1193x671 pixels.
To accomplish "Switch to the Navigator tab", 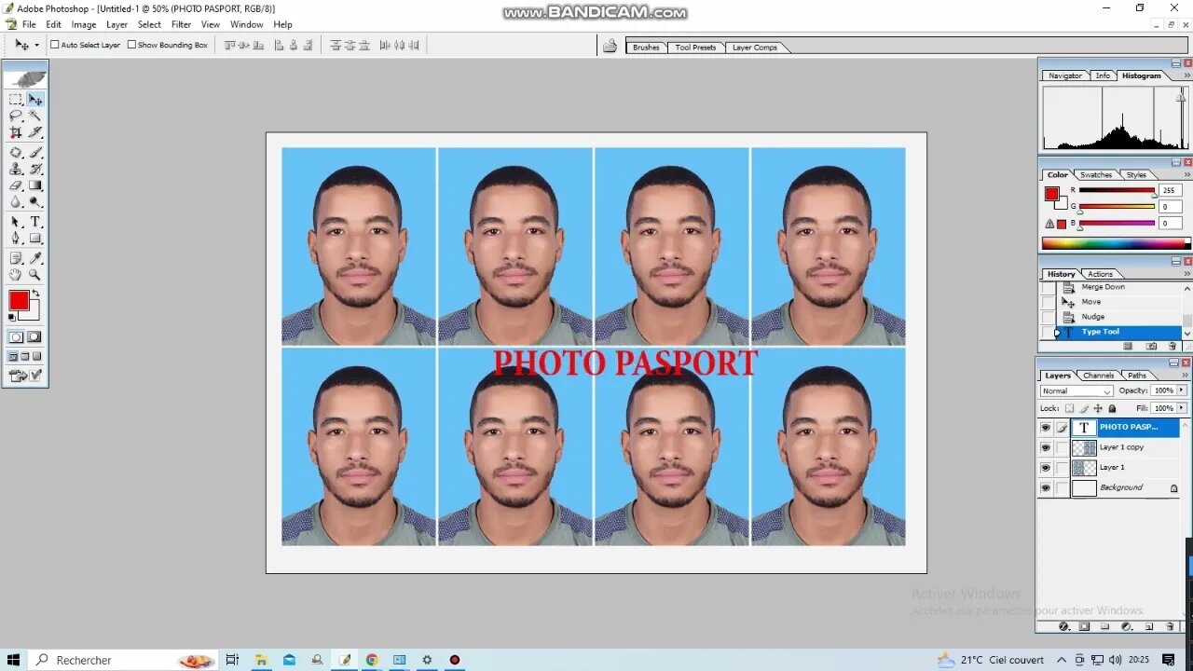I will pos(1064,75).
